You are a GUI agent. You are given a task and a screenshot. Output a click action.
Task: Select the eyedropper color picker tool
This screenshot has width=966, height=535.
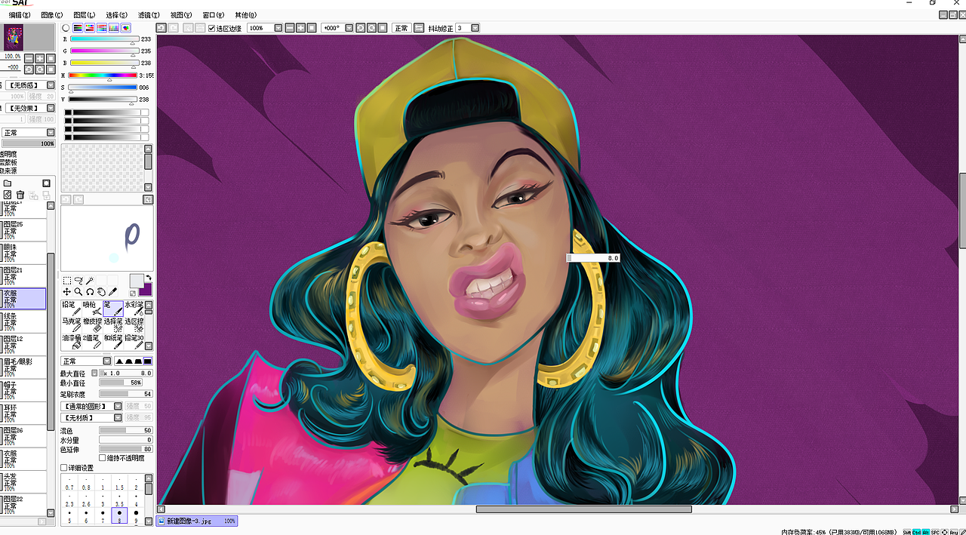(113, 291)
